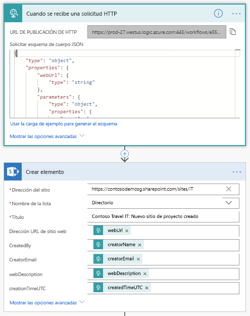Click the info icon on HTTP trigger

(218, 14)
